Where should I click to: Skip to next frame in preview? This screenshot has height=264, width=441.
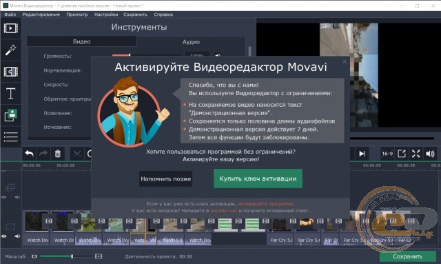[x=362, y=154]
